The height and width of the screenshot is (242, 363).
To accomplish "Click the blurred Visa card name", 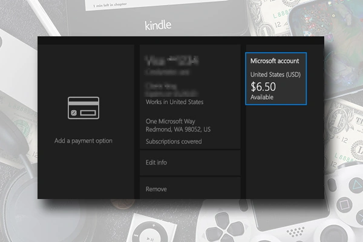I will 172,60.
